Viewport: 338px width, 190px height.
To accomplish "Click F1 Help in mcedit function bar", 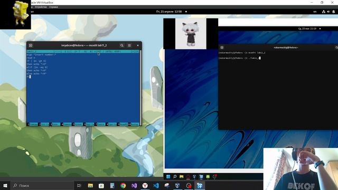I will point(32,125).
